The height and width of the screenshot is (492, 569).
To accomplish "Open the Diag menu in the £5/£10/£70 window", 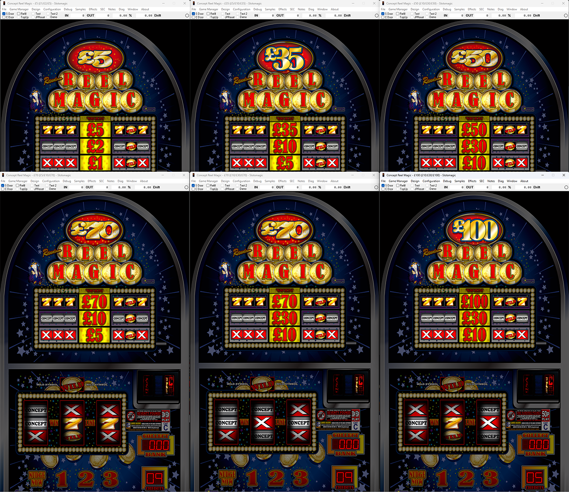I will 120,181.
